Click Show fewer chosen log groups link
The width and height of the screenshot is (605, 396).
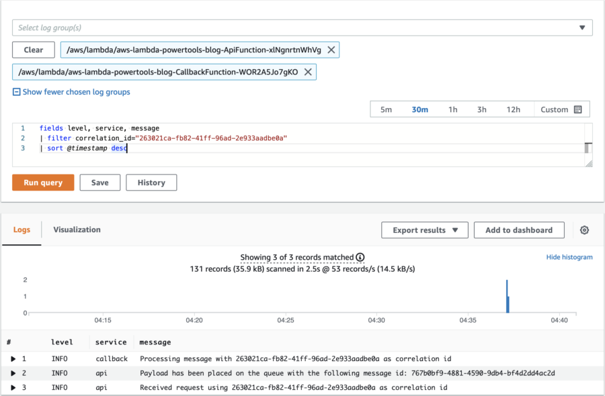click(77, 92)
